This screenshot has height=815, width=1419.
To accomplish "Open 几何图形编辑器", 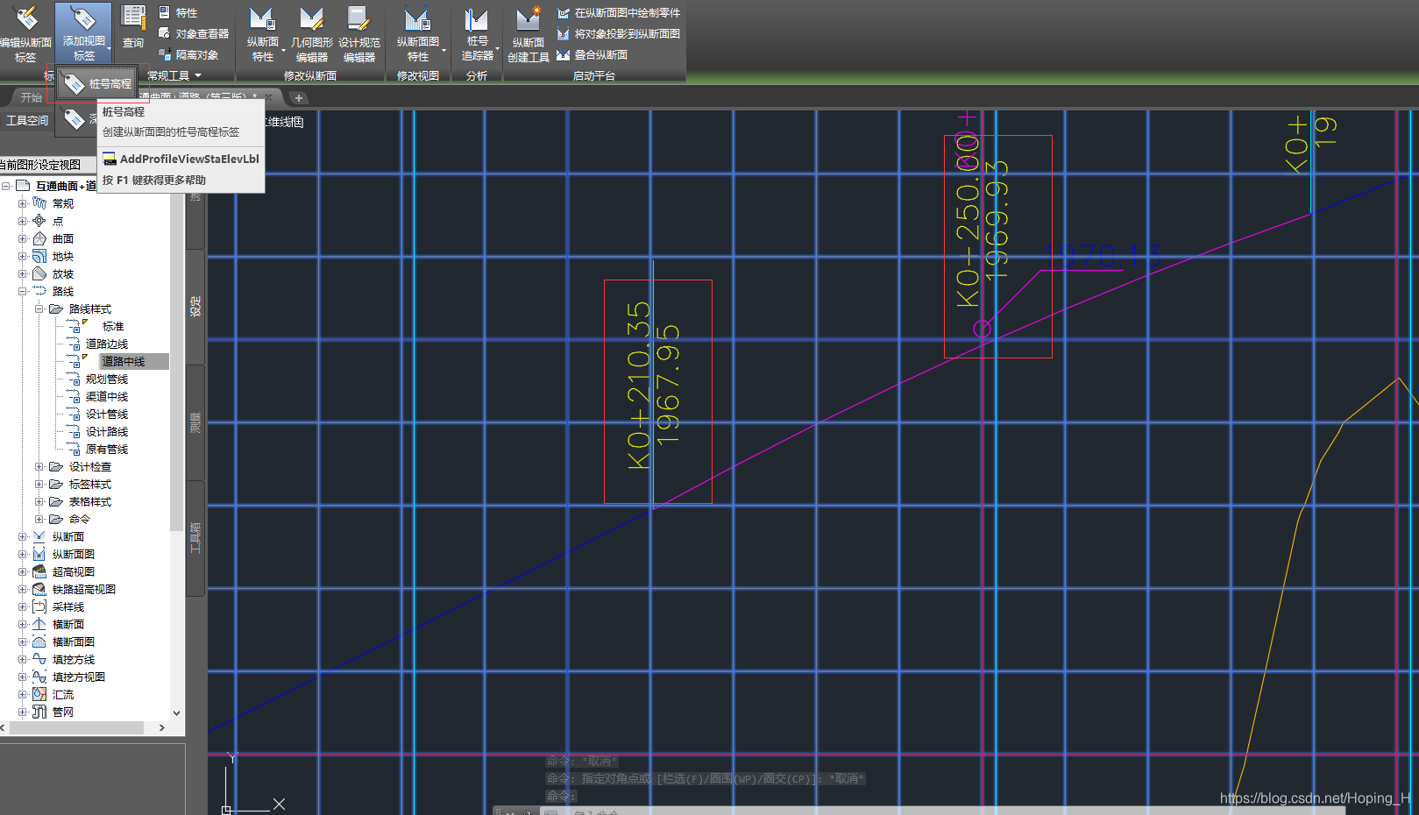I will coord(311,35).
